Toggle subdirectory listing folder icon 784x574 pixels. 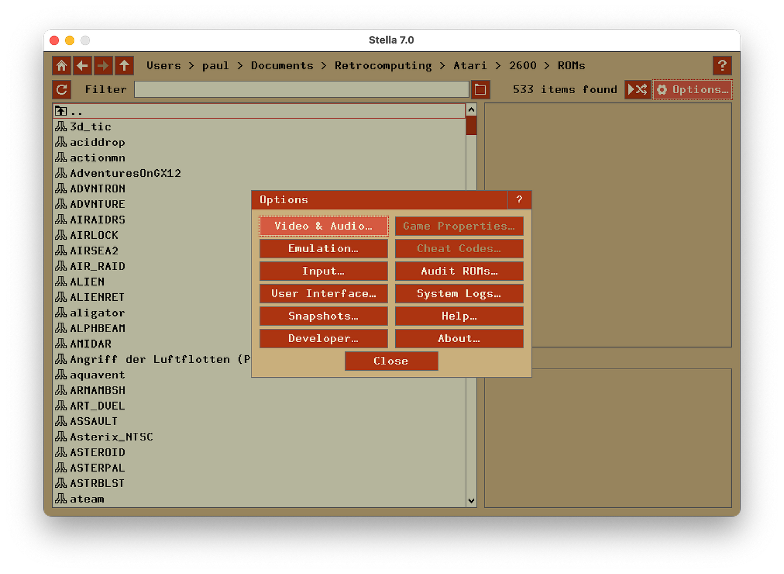pyautogui.click(x=480, y=89)
